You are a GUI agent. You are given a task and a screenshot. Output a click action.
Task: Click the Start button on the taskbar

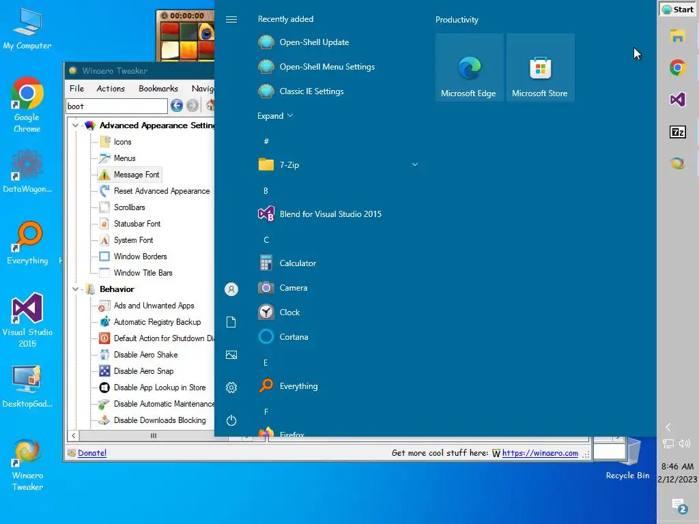click(678, 10)
